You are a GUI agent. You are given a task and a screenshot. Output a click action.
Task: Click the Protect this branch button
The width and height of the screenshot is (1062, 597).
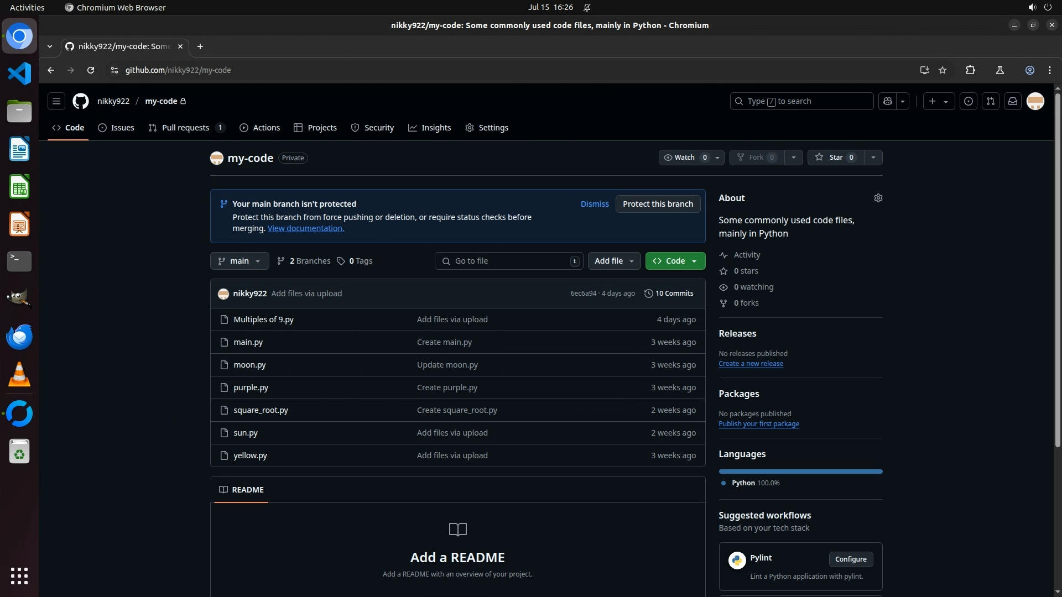[658, 204]
